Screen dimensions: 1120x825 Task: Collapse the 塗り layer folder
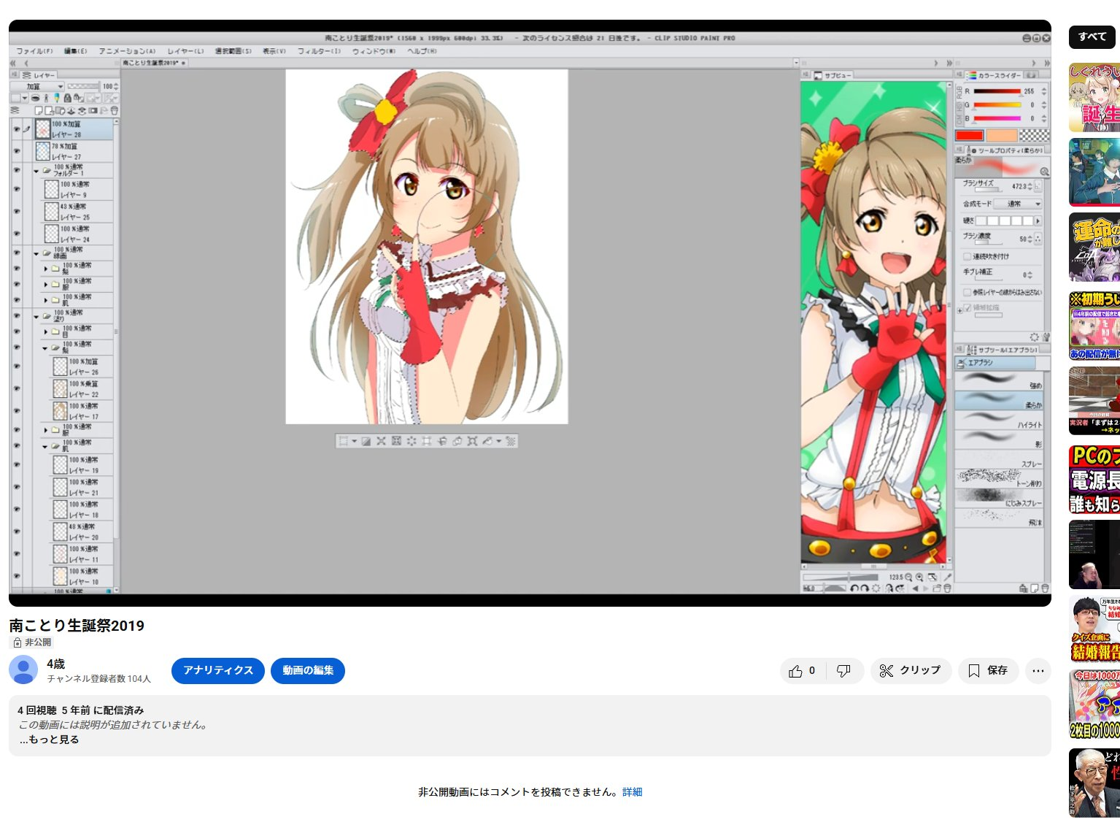(x=36, y=316)
